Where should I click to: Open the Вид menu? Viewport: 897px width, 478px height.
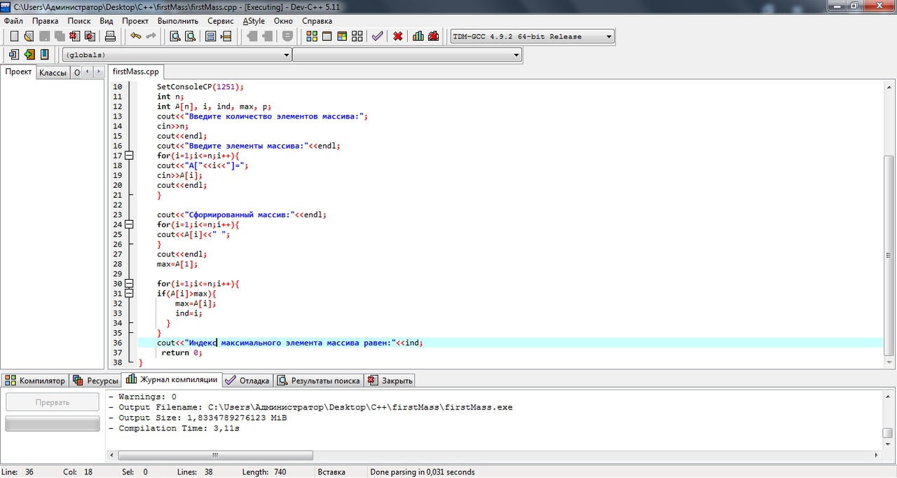point(107,21)
